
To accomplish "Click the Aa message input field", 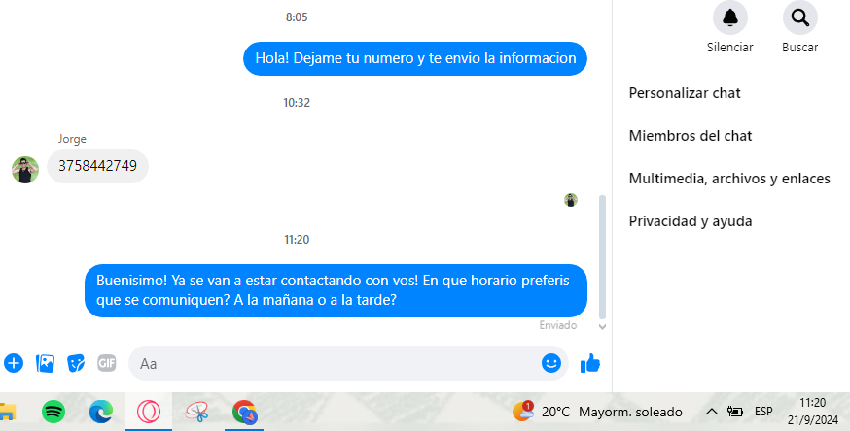I will tap(334, 363).
